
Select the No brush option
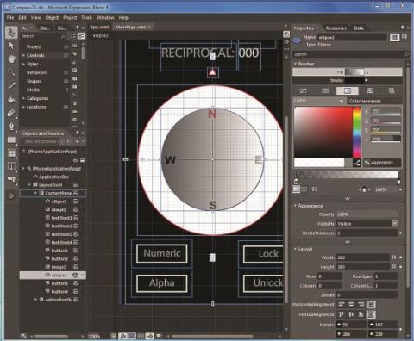(x=304, y=91)
